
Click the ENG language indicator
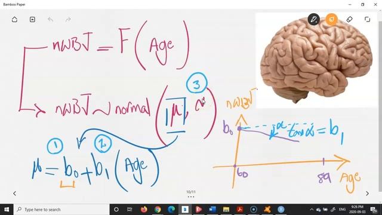pos(342,210)
